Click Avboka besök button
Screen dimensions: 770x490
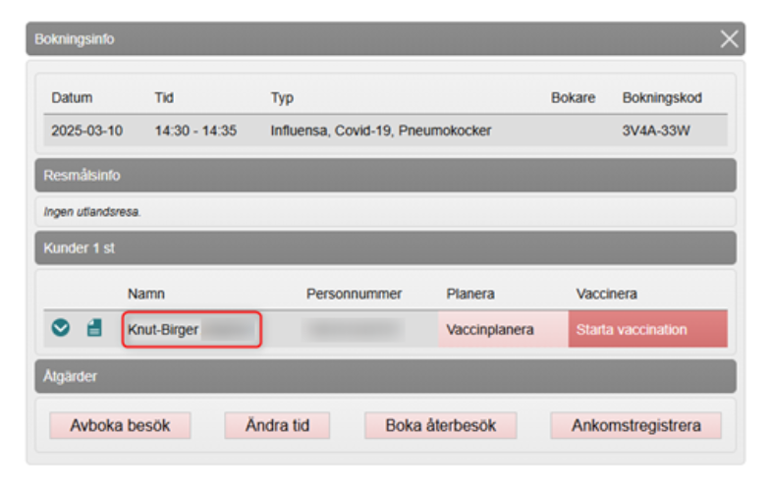pyautogui.click(x=120, y=425)
